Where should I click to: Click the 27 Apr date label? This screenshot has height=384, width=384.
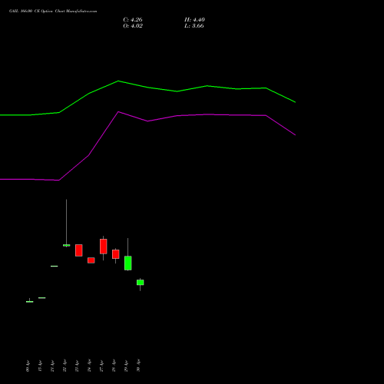(x=101, y=366)
